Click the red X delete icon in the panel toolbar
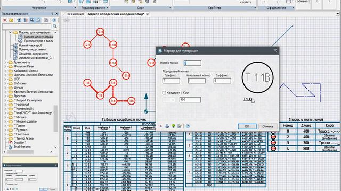The width and height of the screenshot is (341, 191). click(5, 20)
